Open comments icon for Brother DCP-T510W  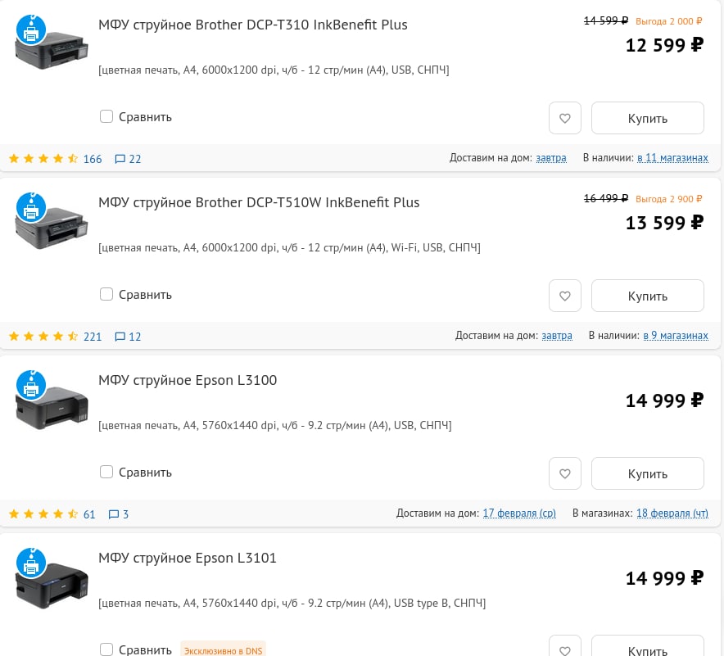[x=120, y=337]
